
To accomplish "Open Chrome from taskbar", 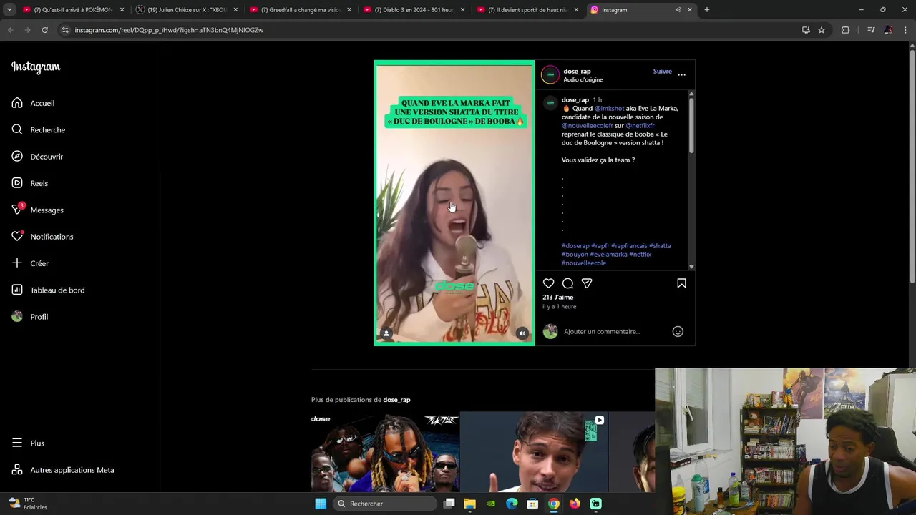I will (554, 504).
